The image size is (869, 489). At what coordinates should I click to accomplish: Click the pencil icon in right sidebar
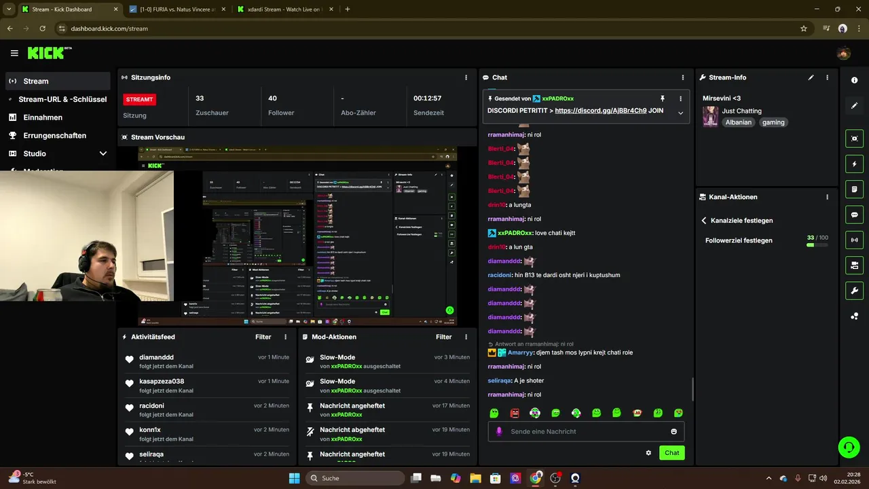pyautogui.click(x=854, y=105)
